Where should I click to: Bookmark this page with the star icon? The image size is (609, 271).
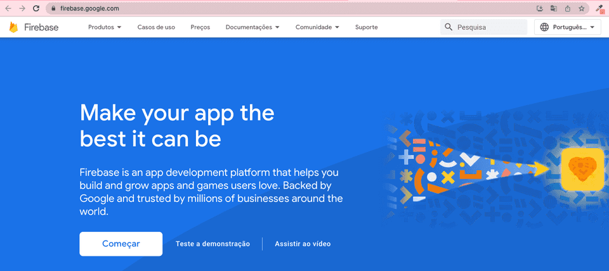582,8
